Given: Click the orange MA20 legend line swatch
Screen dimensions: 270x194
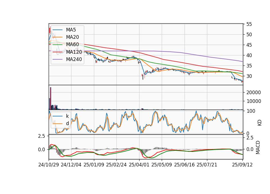Looking at the screenshot, I should pyautogui.click(x=57, y=37).
